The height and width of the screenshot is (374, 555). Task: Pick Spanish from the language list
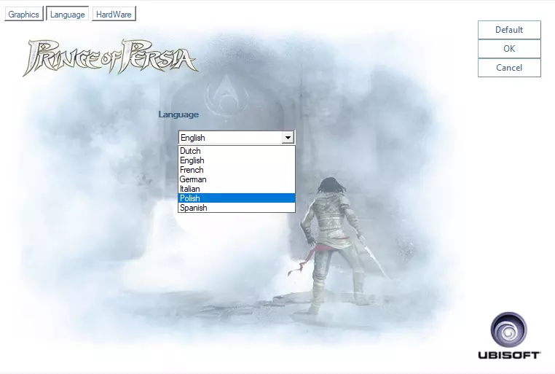tap(237, 208)
